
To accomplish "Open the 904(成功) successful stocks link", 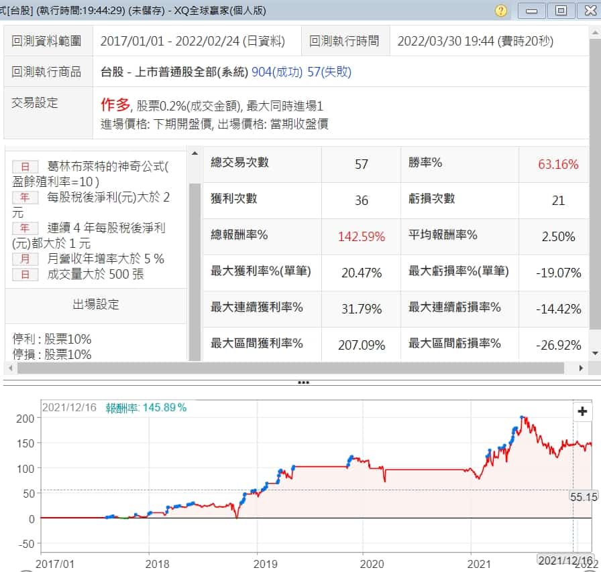I will click(277, 72).
